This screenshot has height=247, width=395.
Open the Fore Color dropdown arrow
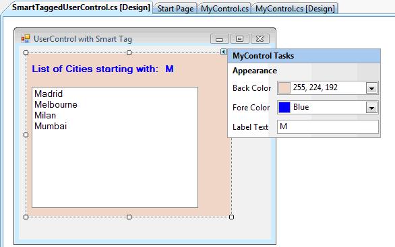(371, 108)
